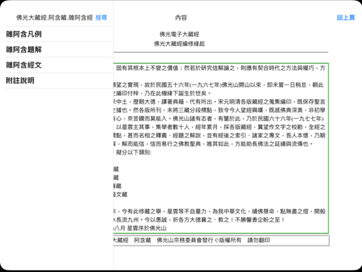The image size is (362, 272).
Task: Click the closing line 星雲序於佛光山
Action: 140,228
